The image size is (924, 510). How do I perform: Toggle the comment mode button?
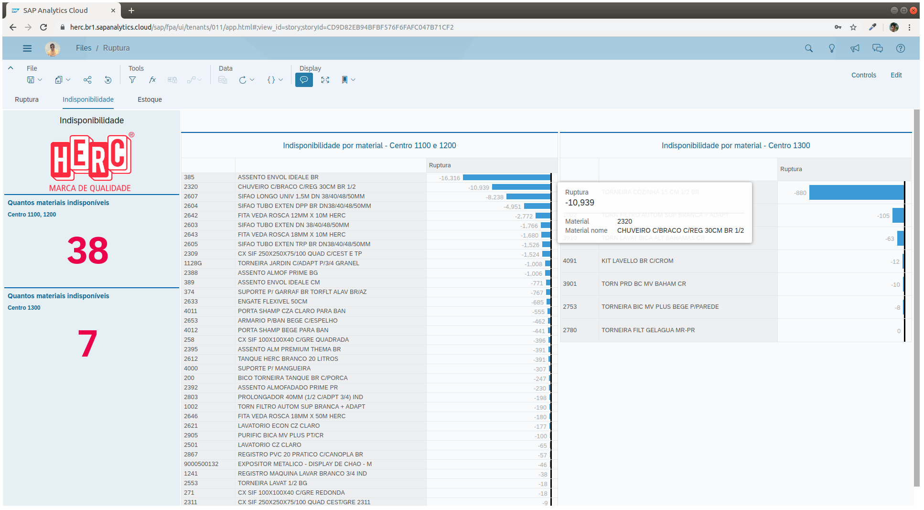pyautogui.click(x=304, y=80)
